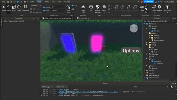
Task: Choose the Select tool
Action: [x=4, y=8]
